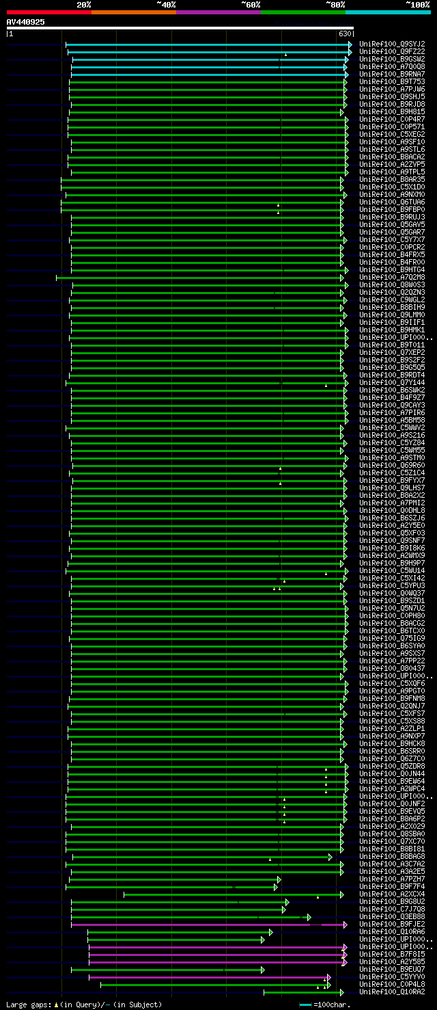The image size is (437, 1010).
Task: Select the UniRef100_Q7XEP2 label
Action: [392, 352]
